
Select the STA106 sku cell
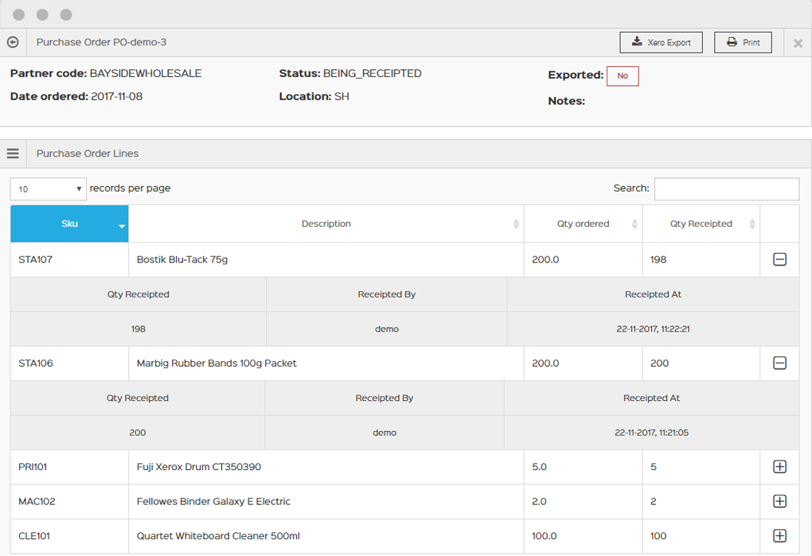[x=69, y=363]
